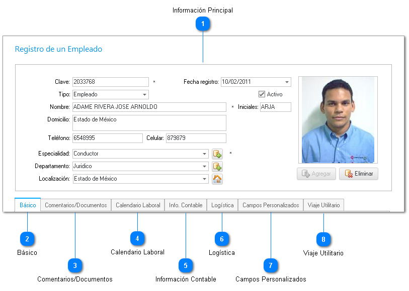Open the Calendario Laboral tab

coord(138,205)
